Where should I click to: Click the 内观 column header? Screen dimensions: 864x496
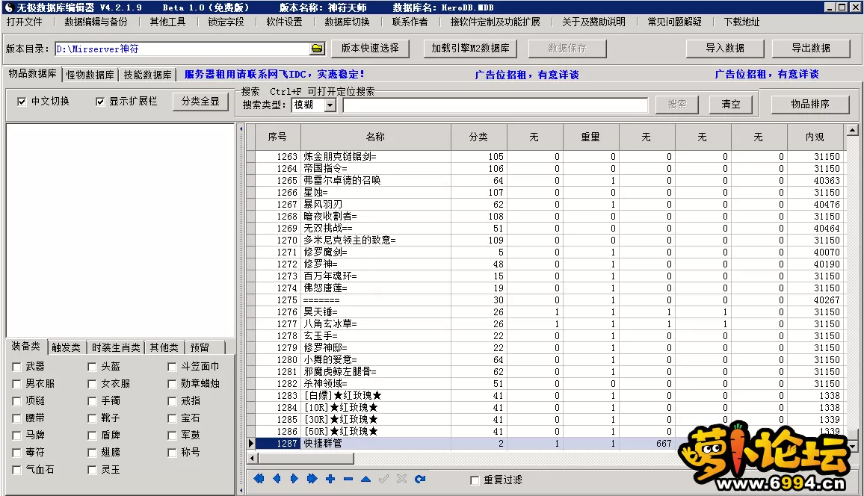click(815, 137)
